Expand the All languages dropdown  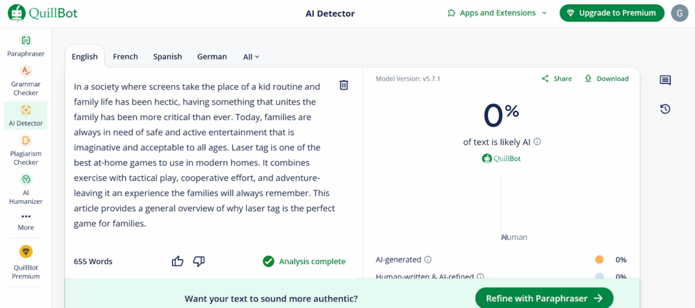pos(251,57)
